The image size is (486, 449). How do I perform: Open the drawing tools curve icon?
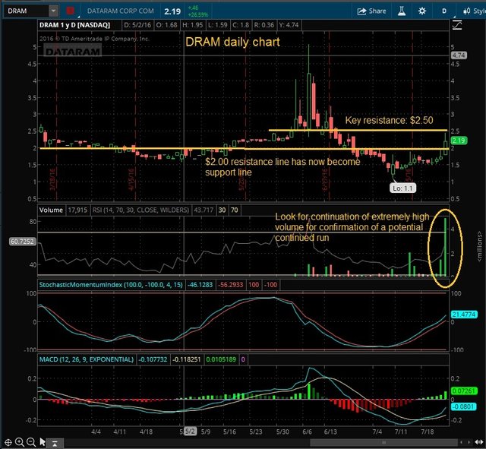457,25
